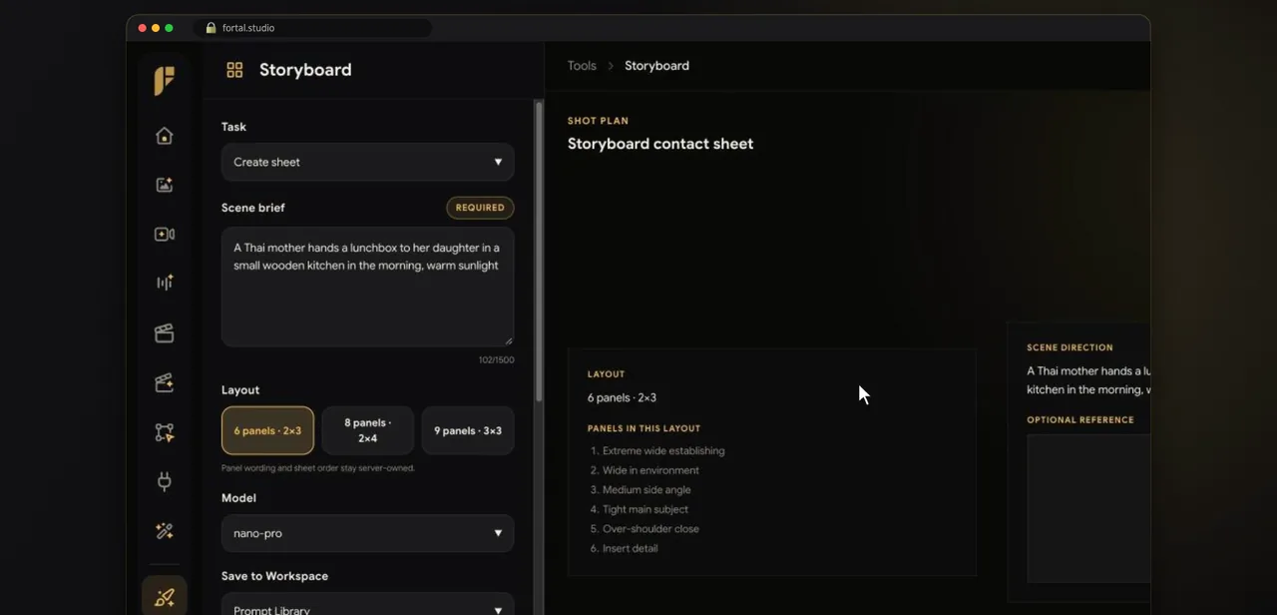Click the '102/1500' character counter
1277x615 pixels.
click(x=496, y=359)
